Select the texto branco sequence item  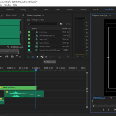44,43
